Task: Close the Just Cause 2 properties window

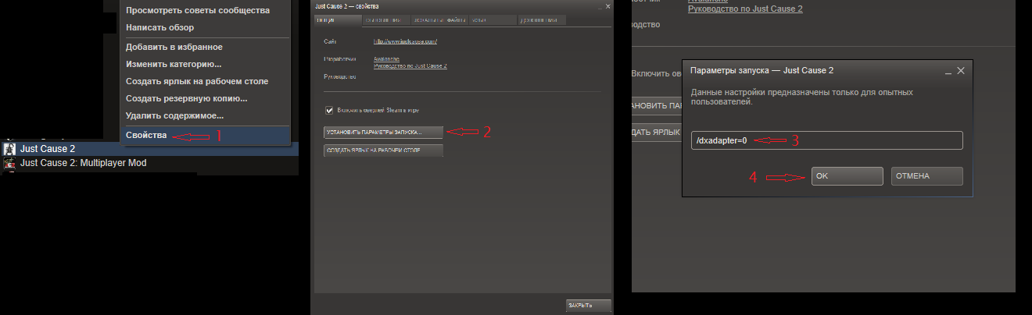Action: pos(608,6)
